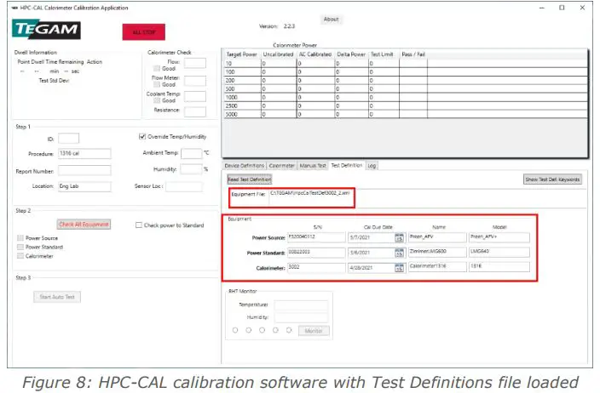The height and width of the screenshot is (393, 600).
Task: Toggle Override Temp/Humidity checkbox
Action: (142, 136)
